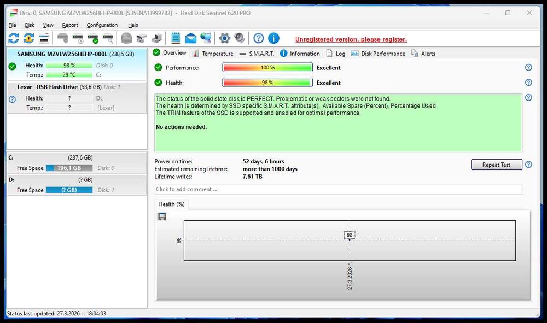Select the Lexar USB Flash Drive entry
Viewport: 547px width, 323px height.
[x=77, y=98]
